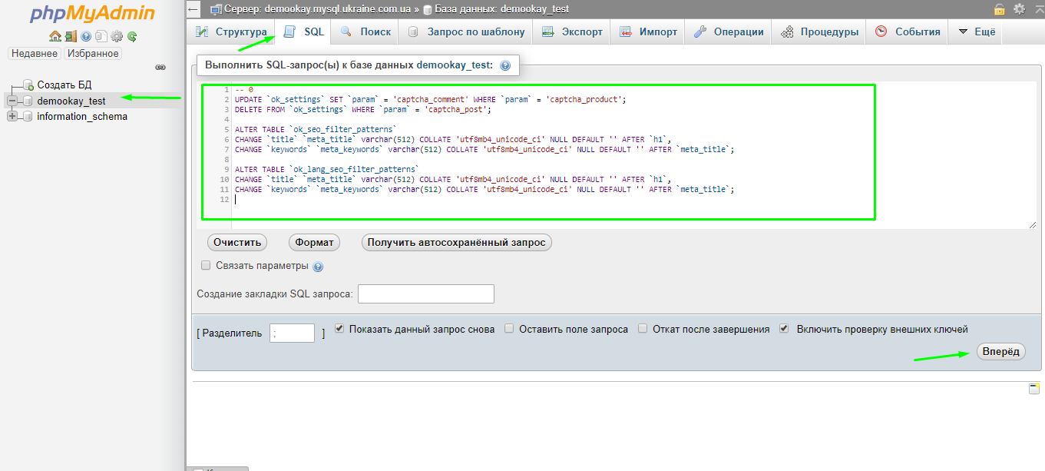Go to phpMyAdmin home via house icon
1045x471 pixels.
[x=55, y=36]
